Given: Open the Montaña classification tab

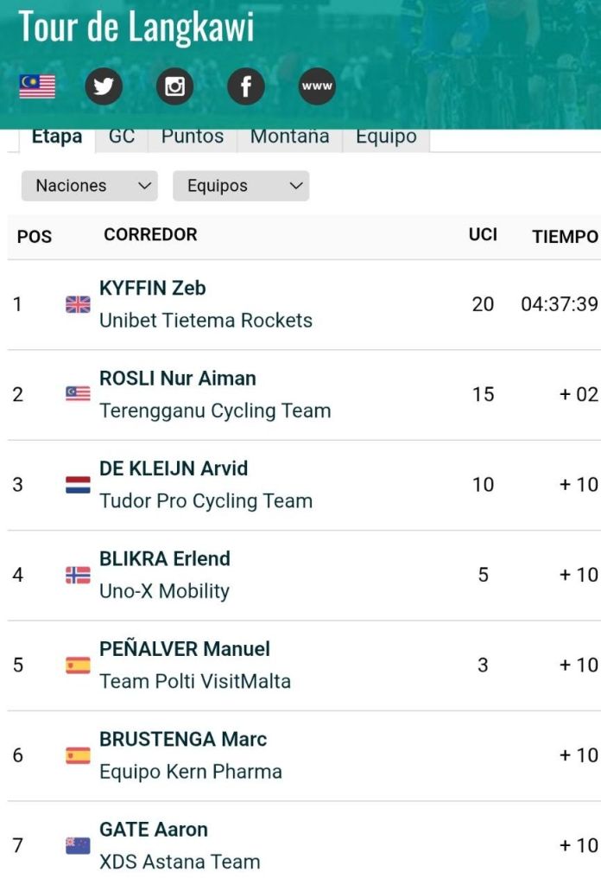Looking at the screenshot, I should pos(289,137).
